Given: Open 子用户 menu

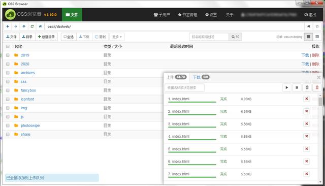Looking at the screenshot, I should (x=161, y=15).
